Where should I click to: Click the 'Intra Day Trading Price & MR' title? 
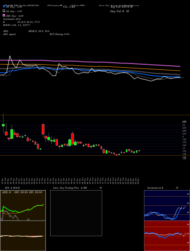point(70,188)
